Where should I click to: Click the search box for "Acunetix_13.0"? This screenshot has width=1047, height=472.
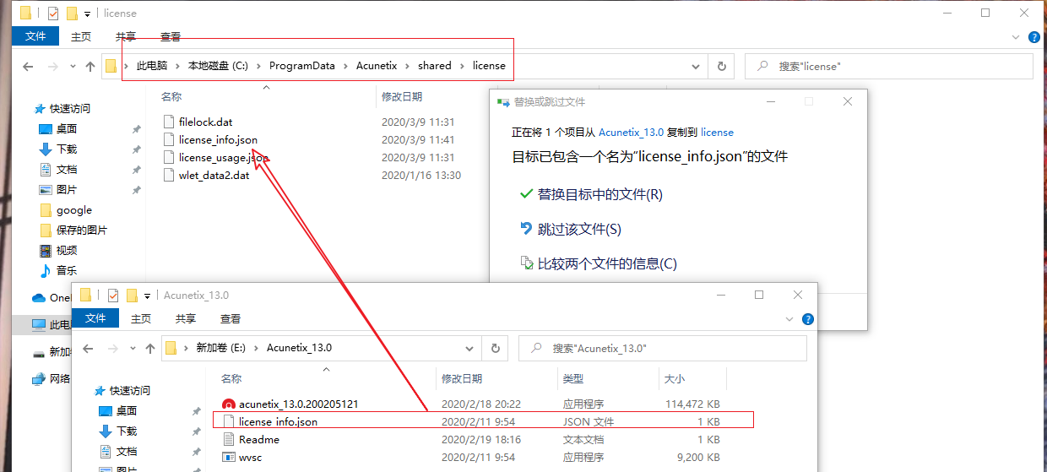coord(663,348)
